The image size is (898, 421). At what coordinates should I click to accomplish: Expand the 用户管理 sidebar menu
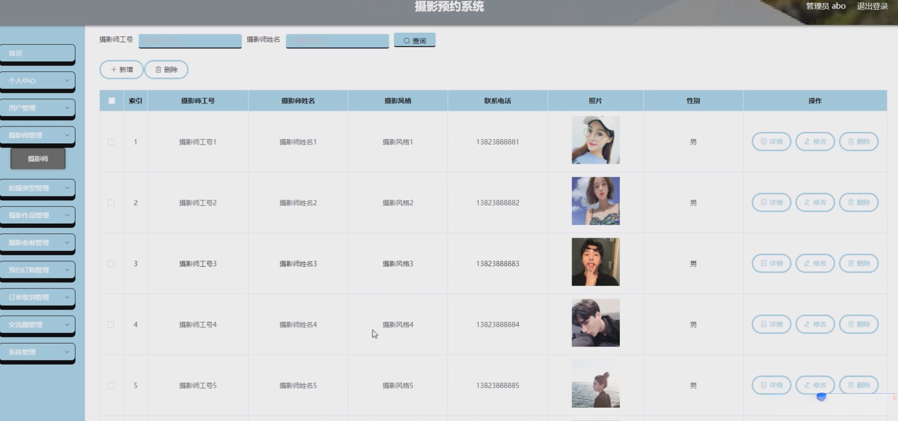37,108
